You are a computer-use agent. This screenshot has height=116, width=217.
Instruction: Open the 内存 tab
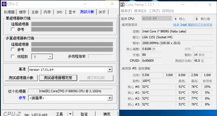click(47, 12)
